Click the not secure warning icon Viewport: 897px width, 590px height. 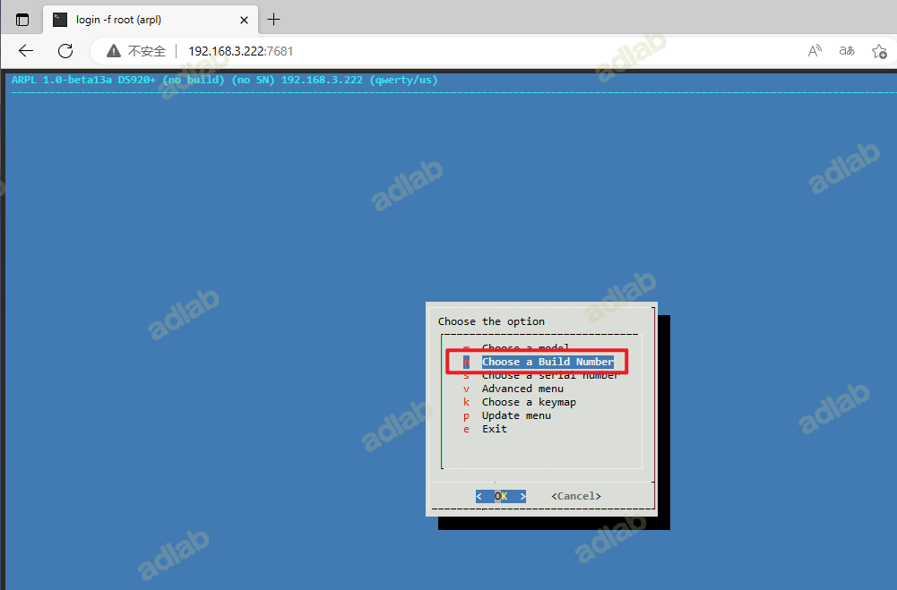tap(114, 51)
